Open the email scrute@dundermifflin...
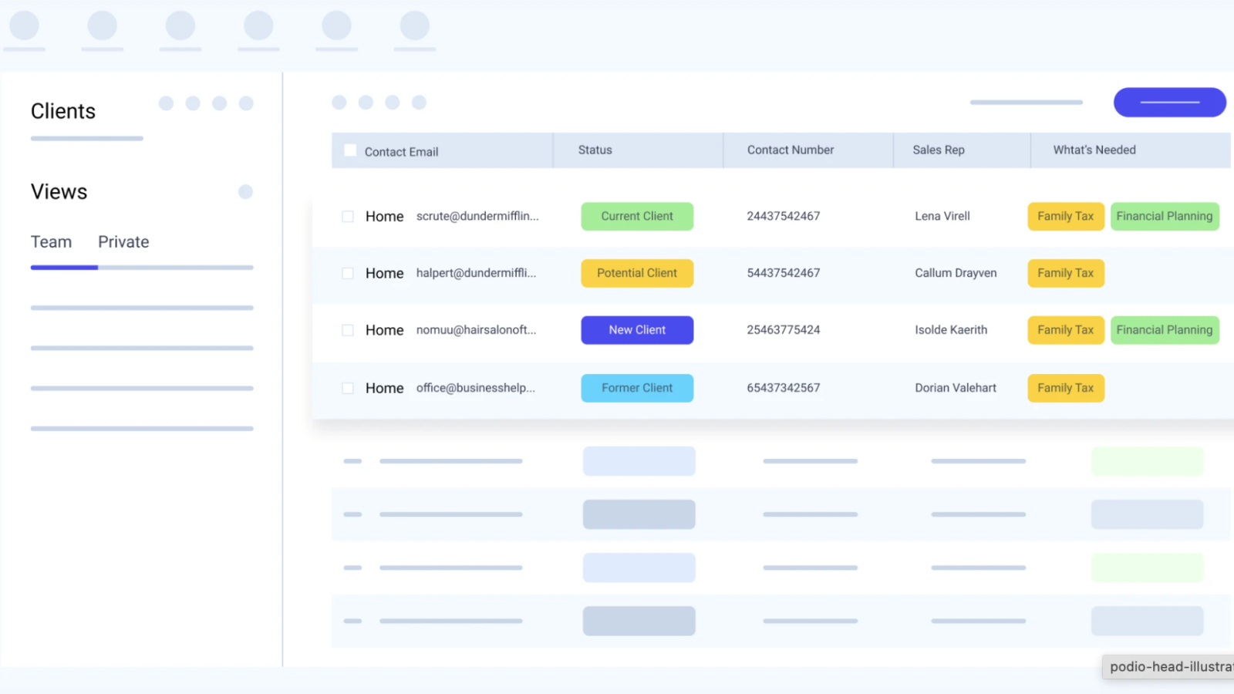Viewport: 1234px width, 694px height. (477, 216)
